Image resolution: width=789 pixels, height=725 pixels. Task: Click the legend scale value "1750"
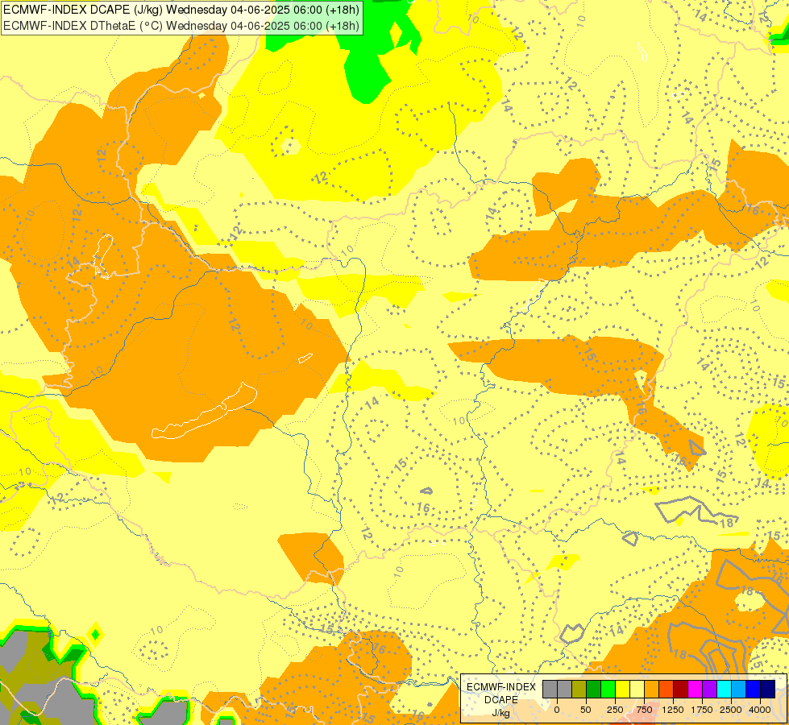(702, 710)
